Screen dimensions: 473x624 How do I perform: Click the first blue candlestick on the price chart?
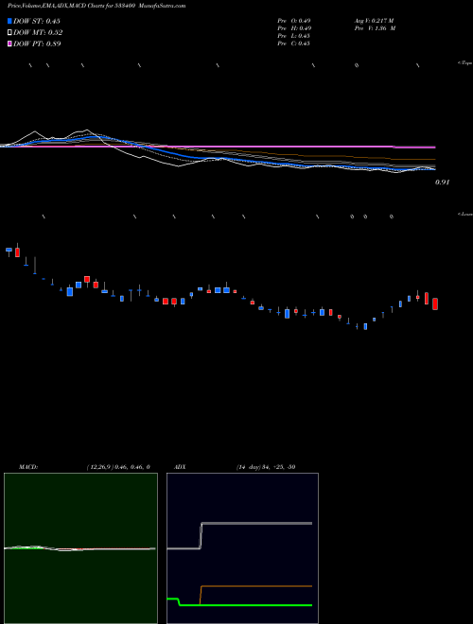pyautogui.click(x=9, y=250)
